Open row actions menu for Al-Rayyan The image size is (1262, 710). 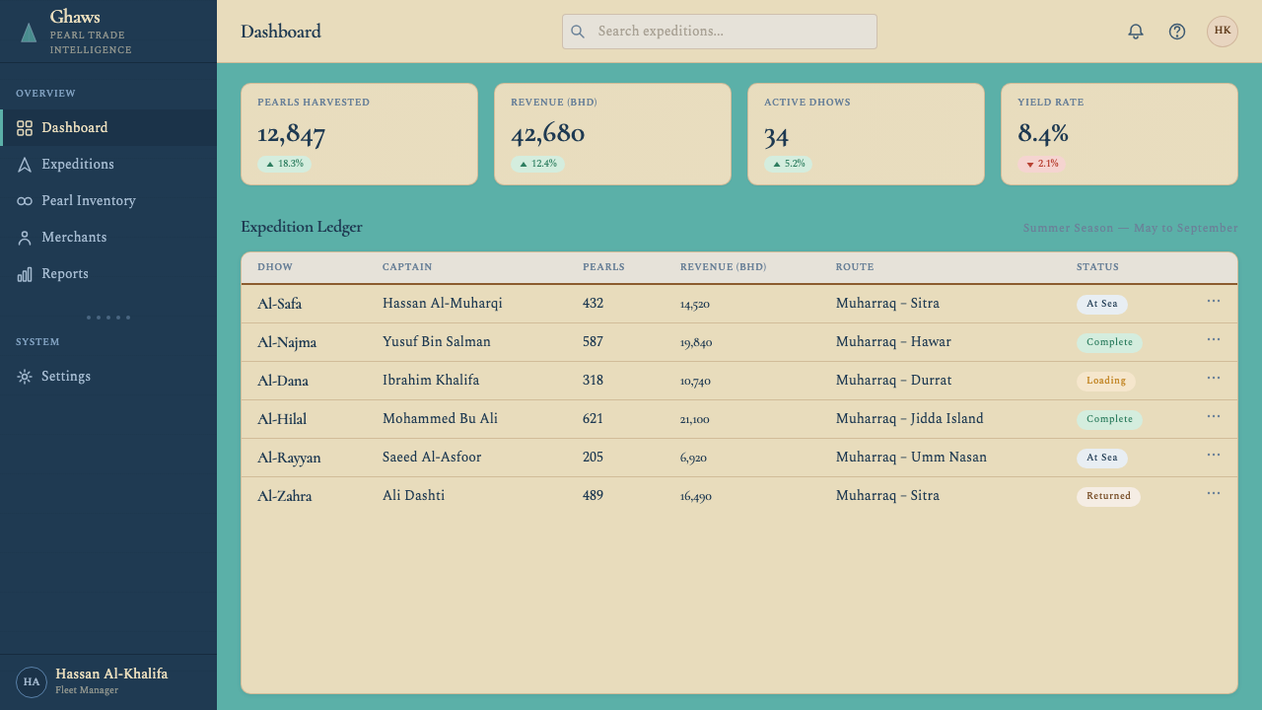(1214, 455)
